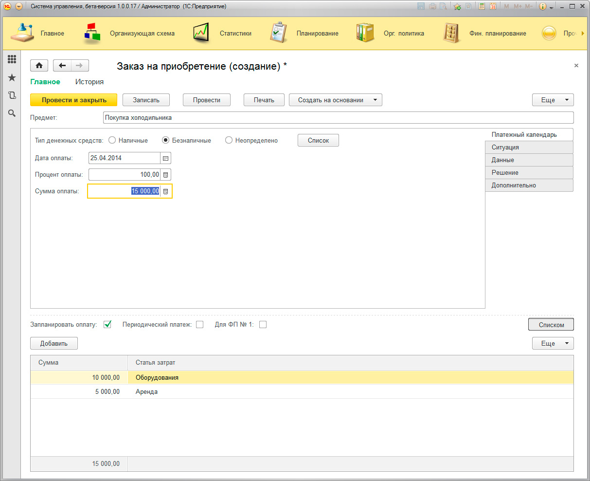Click Провести и закрыть button
590x481 pixels.
[74, 100]
